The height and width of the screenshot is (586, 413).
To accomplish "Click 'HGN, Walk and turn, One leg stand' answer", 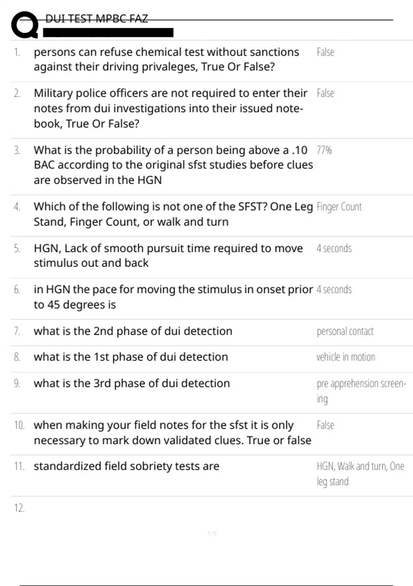I will 360,474.
